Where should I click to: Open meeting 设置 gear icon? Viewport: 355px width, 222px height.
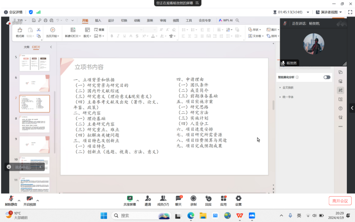239,199
